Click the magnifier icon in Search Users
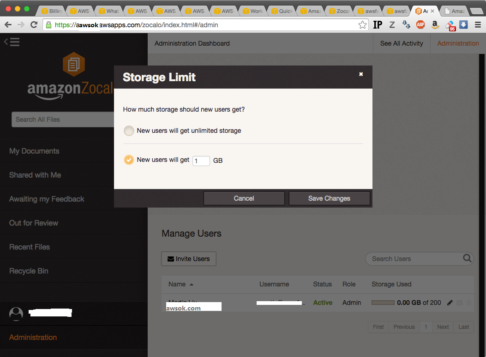Image resolution: width=486 pixels, height=357 pixels. click(467, 258)
